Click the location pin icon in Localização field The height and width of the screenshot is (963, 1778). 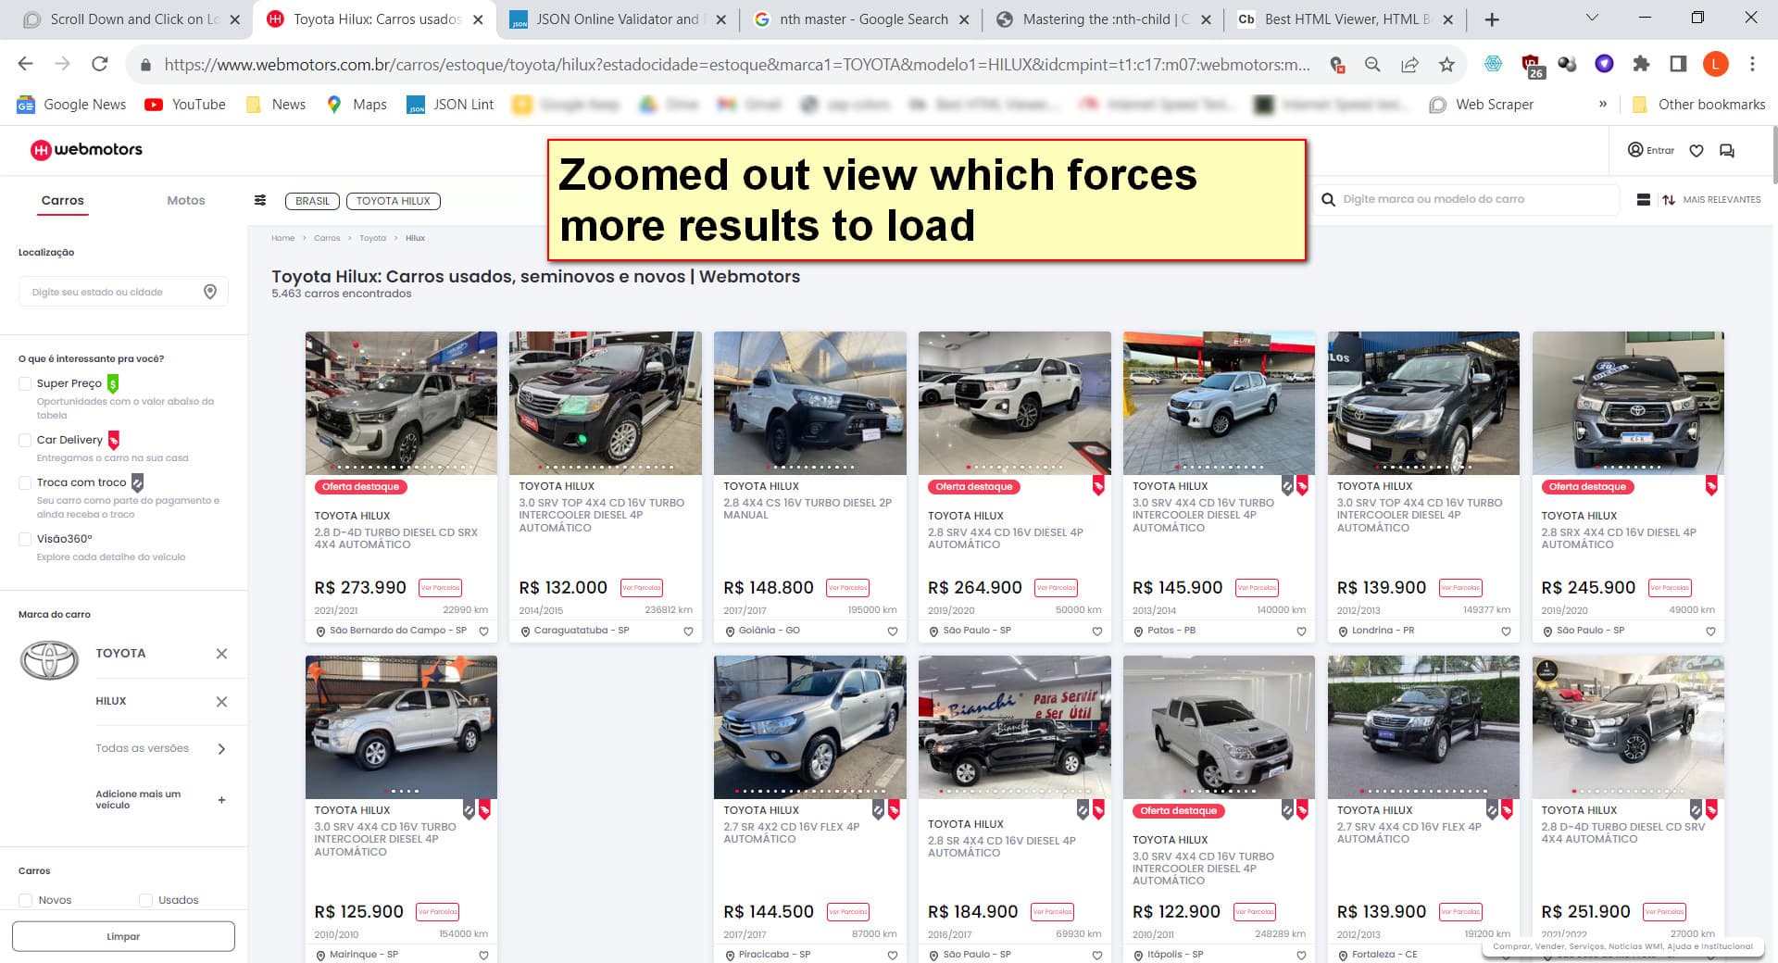tap(210, 292)
